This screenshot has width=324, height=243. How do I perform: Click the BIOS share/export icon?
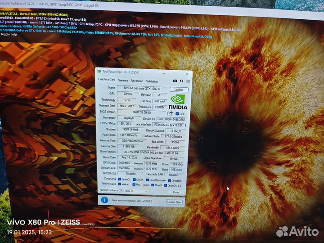point(170,113)
